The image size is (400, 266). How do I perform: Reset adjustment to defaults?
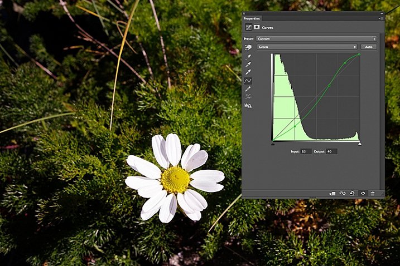tap(353, 193)
